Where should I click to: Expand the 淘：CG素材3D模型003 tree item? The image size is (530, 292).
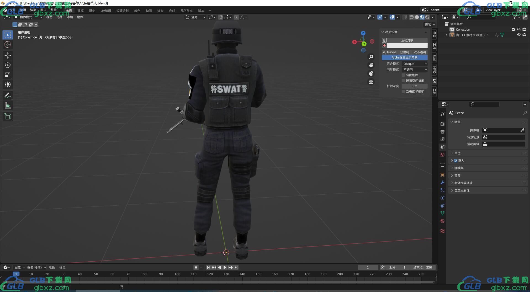click(446, 35)
